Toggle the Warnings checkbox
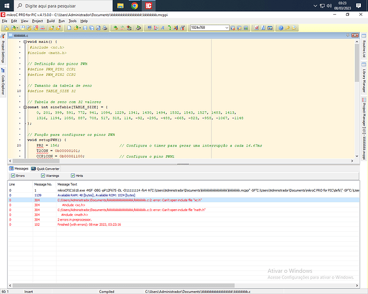368x294 pixels. click(x=42, y=175)
